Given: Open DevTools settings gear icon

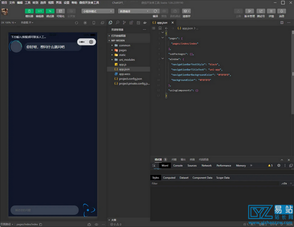Looking at the screenshot, I should [x=278, y=165].
